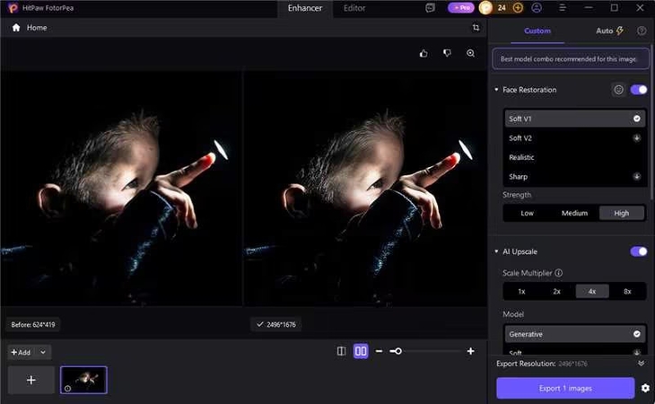This screenshot has height=404, width=655.
Task: Give a thumbs down rating
Action: [447, 53]
